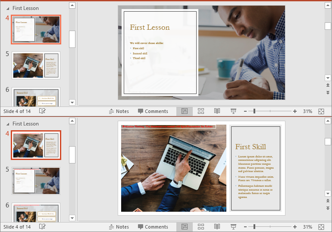This screenshot has height=232, width=332.
Task: Select slide 4 thumbnail in the top window
Action: (x=36, y=30)
